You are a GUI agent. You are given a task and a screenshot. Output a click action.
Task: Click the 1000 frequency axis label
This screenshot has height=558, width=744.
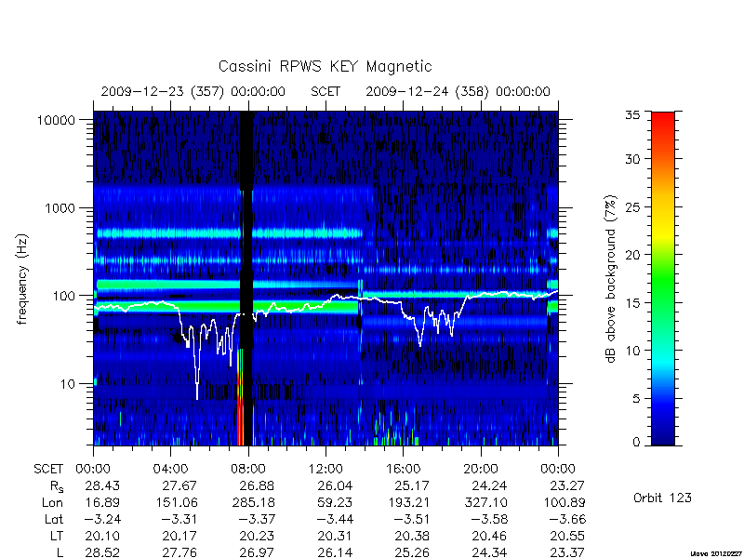point(60,207)
